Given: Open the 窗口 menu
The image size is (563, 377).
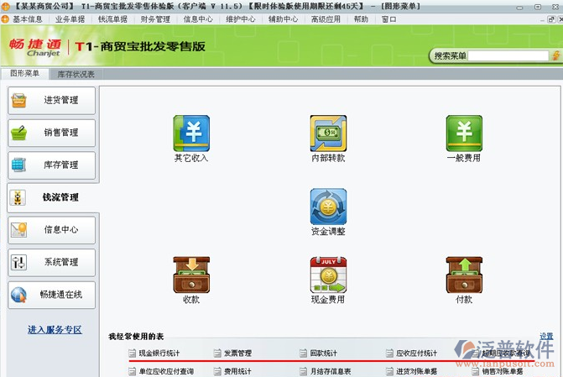Looking at the screenshot, I should pos(388,19).
